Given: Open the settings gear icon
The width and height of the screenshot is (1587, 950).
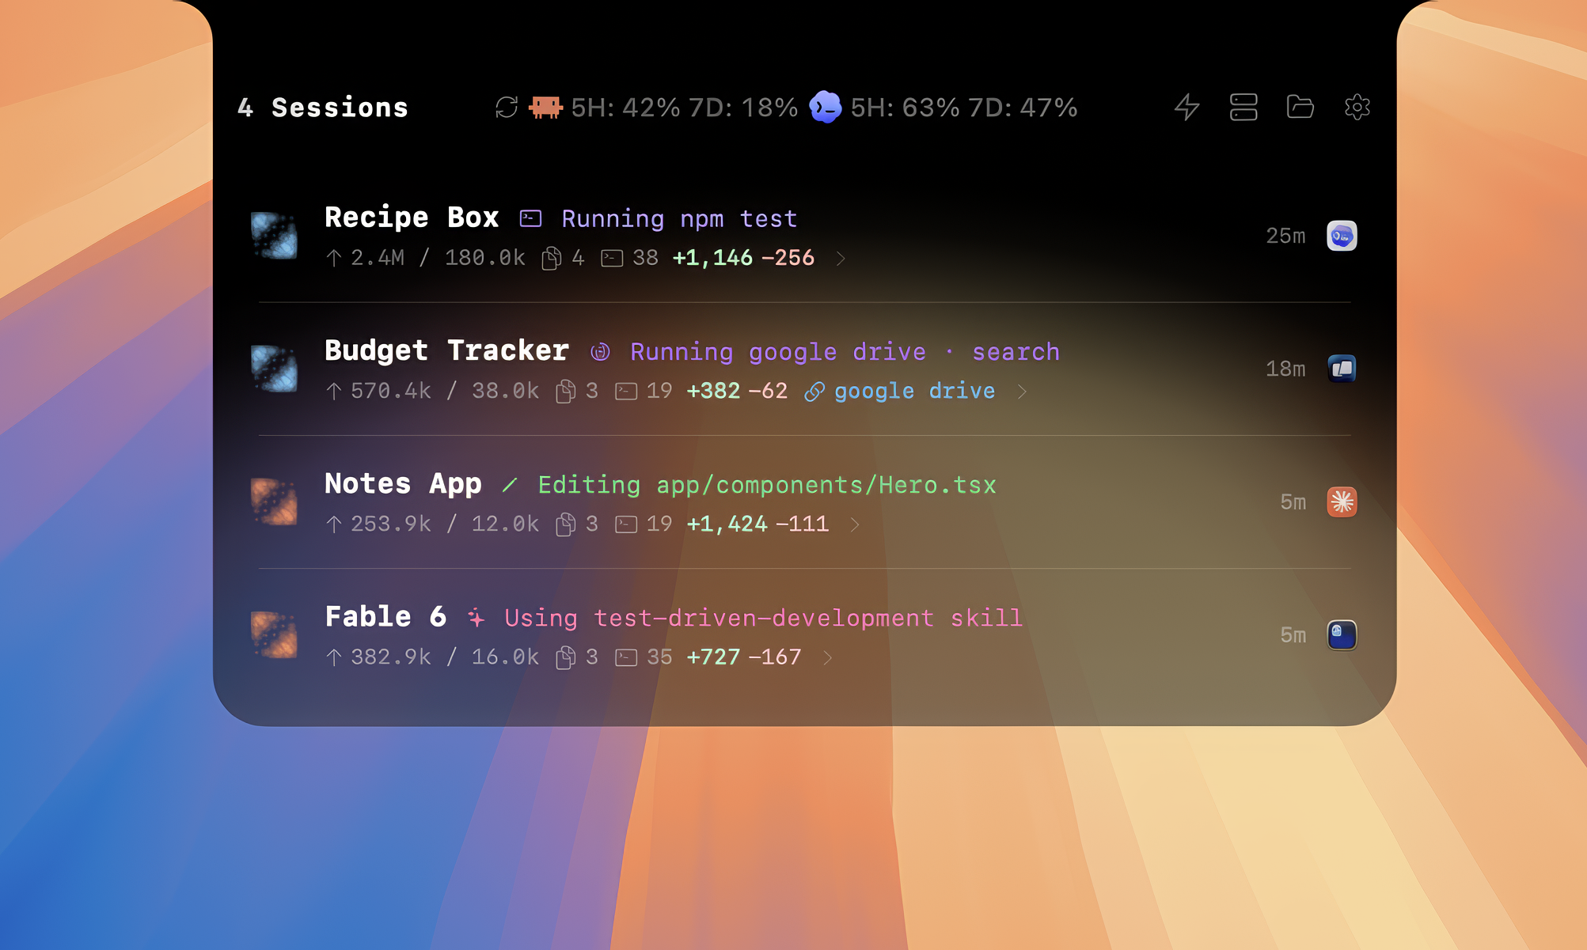Looking at the screenshot, I should point(1357,107).
